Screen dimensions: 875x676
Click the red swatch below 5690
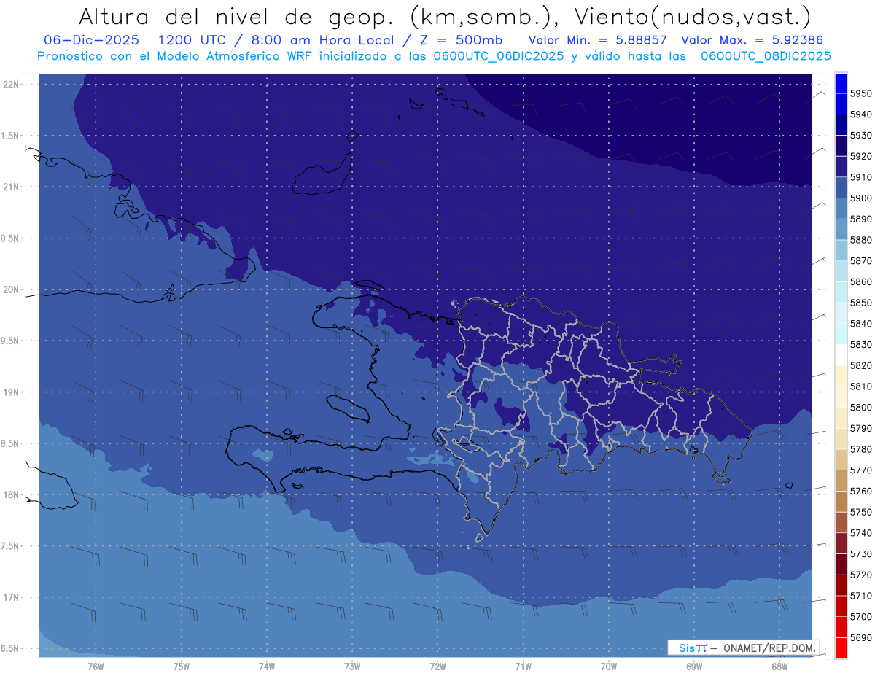[x=841, y=648]
